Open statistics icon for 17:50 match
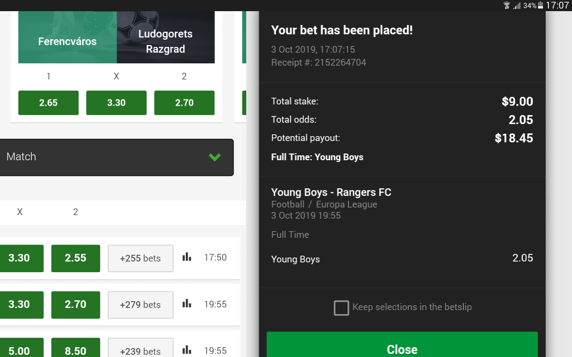 pyautogui.click(x=187, y=257)
